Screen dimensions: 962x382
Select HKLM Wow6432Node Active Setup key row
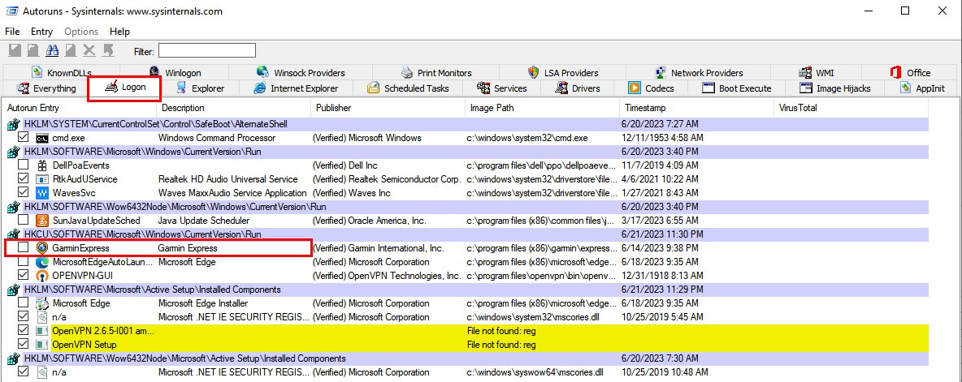coord(466,358)
